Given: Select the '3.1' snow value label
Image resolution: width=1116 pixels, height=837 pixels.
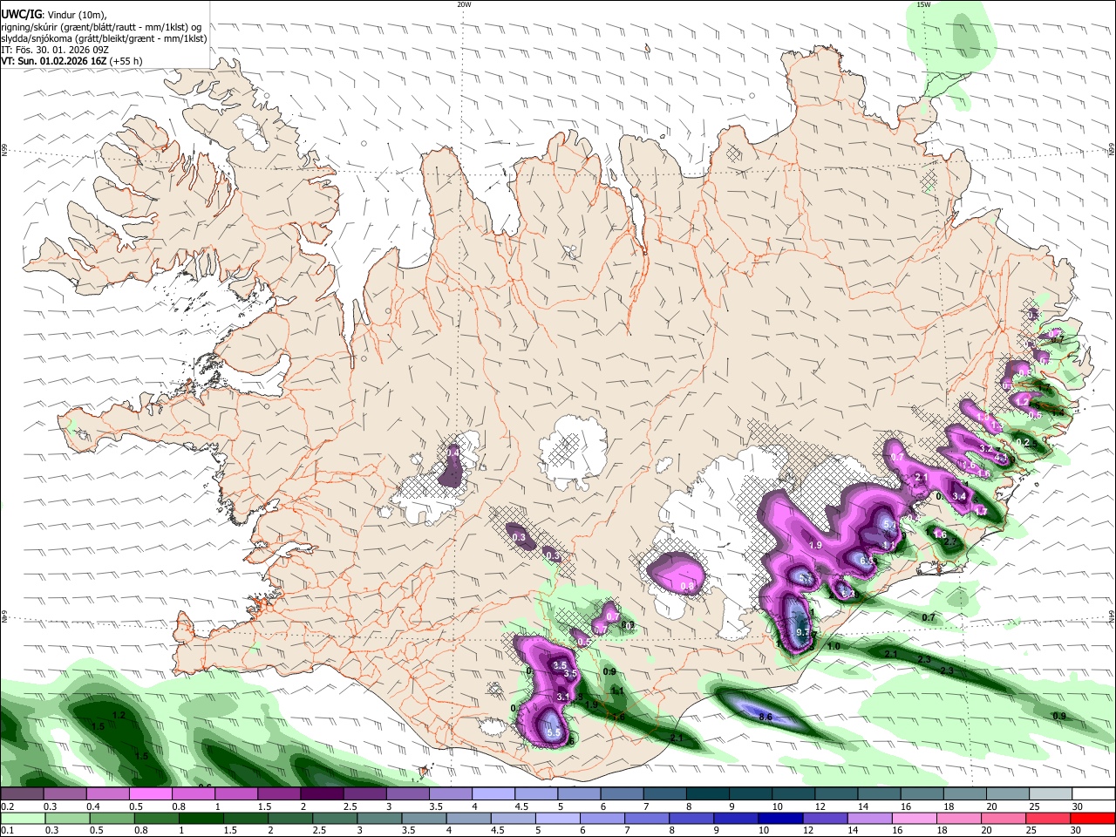Looking at the screenshot, I should pos(562,697).
